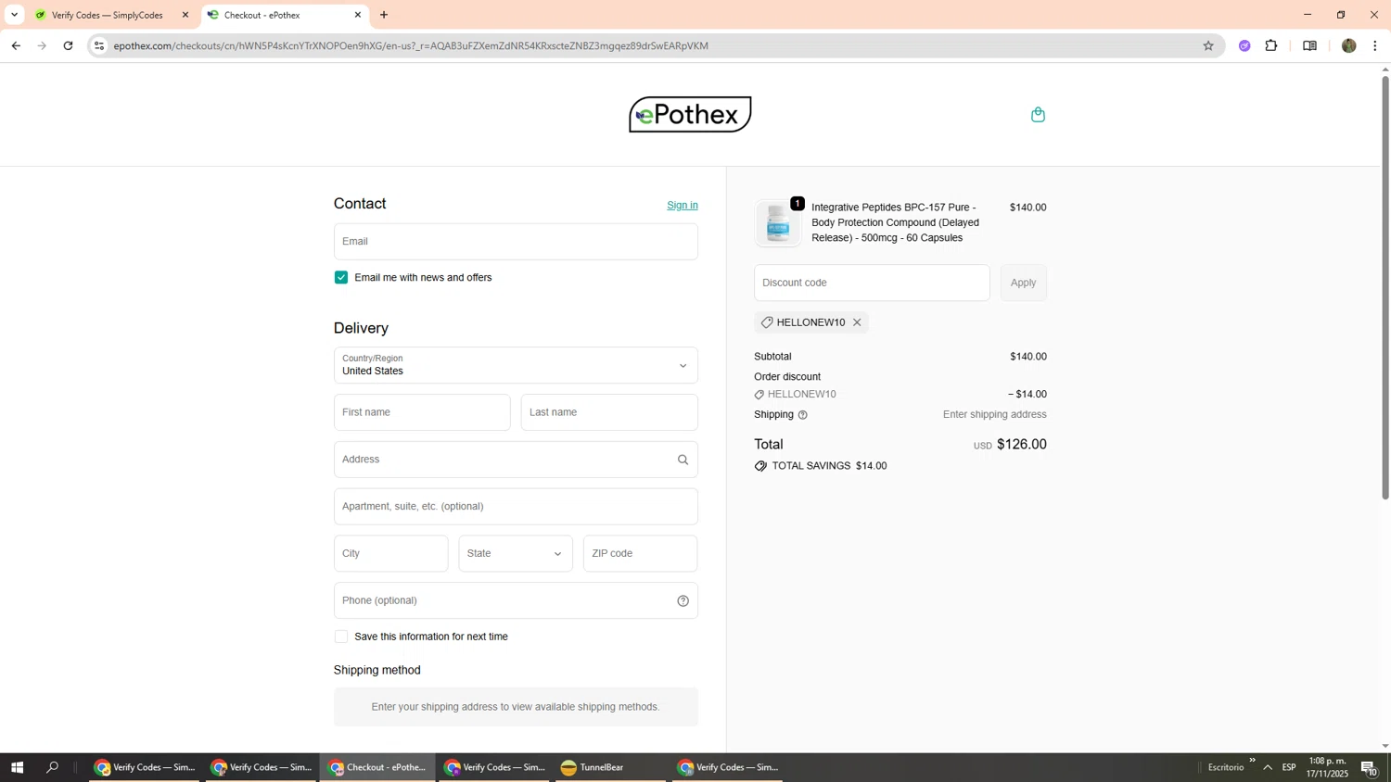1391x782 pixels.
Task: Open a new browser tab
Action: 384,15
